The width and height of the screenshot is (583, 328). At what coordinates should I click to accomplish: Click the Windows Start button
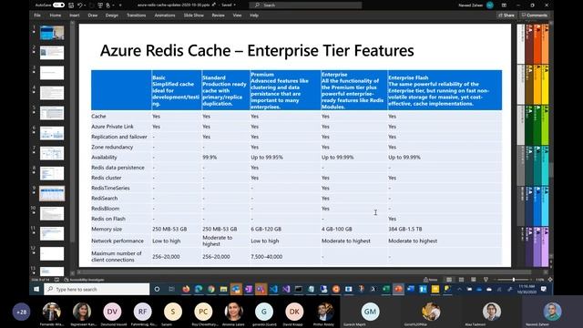click(36, 290)
